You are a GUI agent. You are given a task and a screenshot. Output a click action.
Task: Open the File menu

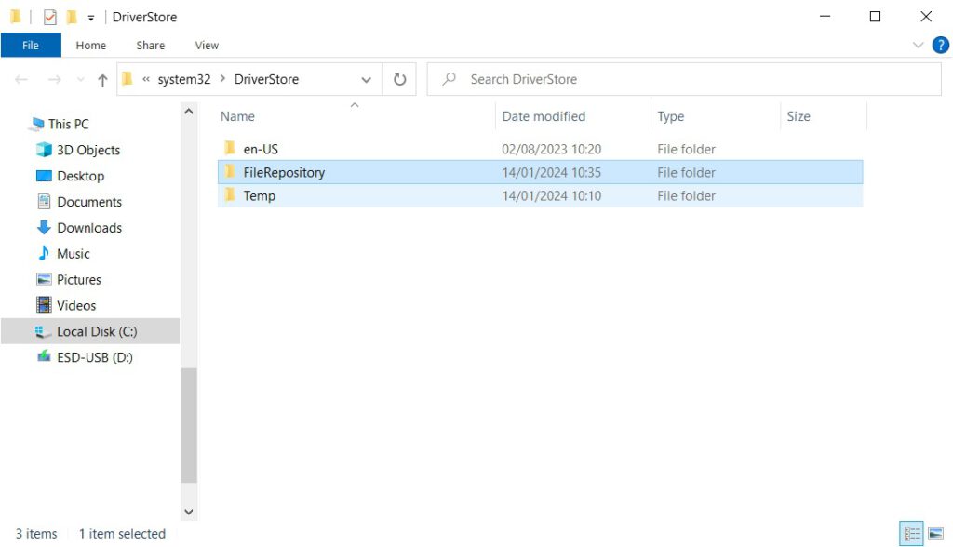pyautogui.click(x=31, y=45)
